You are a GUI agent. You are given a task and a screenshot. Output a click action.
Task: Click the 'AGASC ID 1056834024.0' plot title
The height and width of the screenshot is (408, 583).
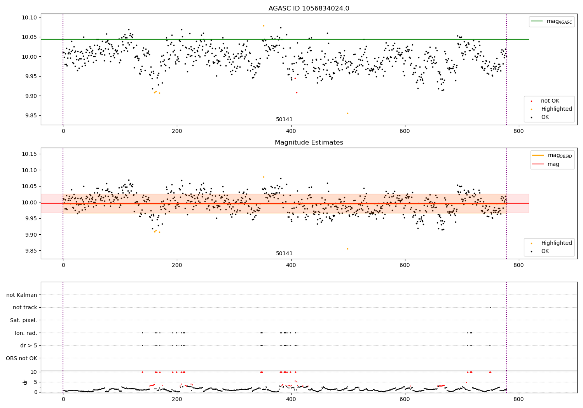(x=309, y=9)
